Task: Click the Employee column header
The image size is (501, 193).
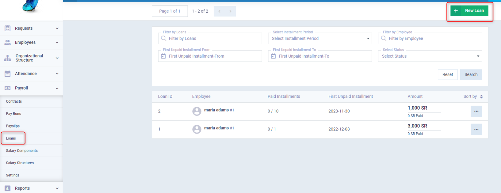Action: (x=201, y=96)
